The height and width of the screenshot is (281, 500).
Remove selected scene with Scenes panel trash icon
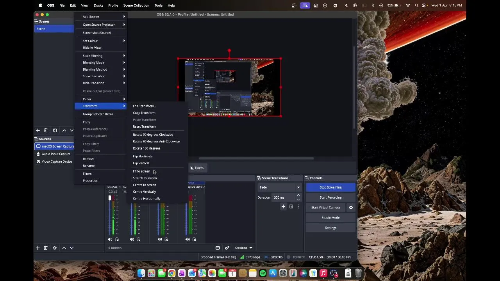click(45, 130)
